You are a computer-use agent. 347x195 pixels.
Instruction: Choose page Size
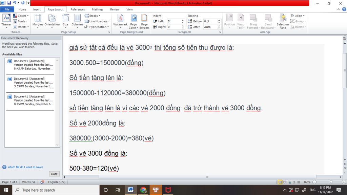(65, 21)
